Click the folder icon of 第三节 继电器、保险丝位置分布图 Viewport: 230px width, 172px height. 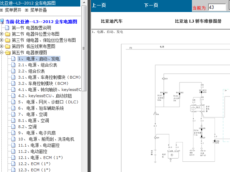pos(8,40)
